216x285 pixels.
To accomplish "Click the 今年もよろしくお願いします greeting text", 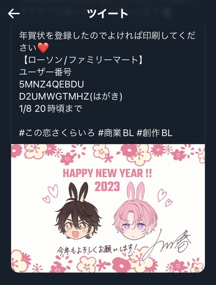I will 96,250.
